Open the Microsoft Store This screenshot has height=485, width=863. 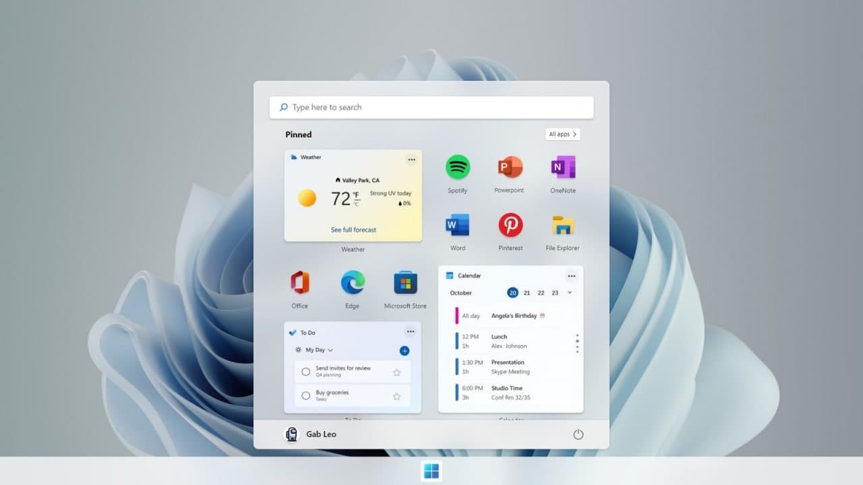405,282
